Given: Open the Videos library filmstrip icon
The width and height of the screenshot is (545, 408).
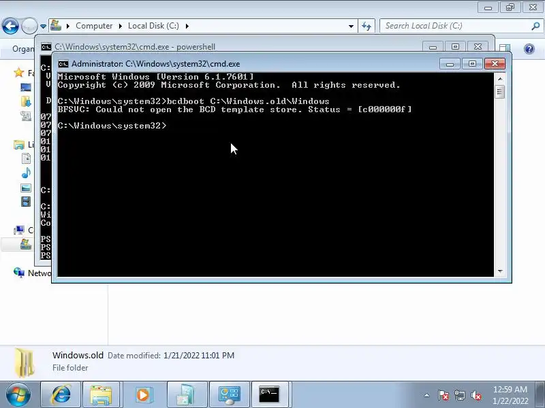Looking at the screenshot, I should 26,201.
